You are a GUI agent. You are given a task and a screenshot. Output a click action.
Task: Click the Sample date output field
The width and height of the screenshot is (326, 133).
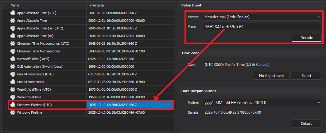tap(262, 112)
